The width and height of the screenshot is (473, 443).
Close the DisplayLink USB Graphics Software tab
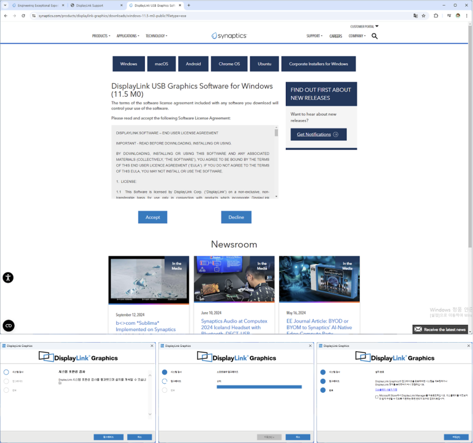click(x=180, y=5)
